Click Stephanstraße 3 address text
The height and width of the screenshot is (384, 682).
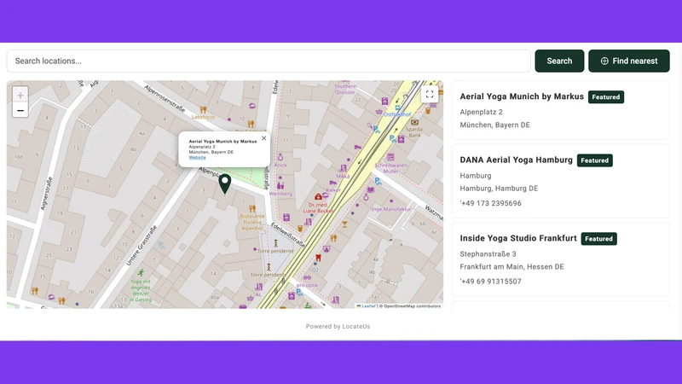488,253
